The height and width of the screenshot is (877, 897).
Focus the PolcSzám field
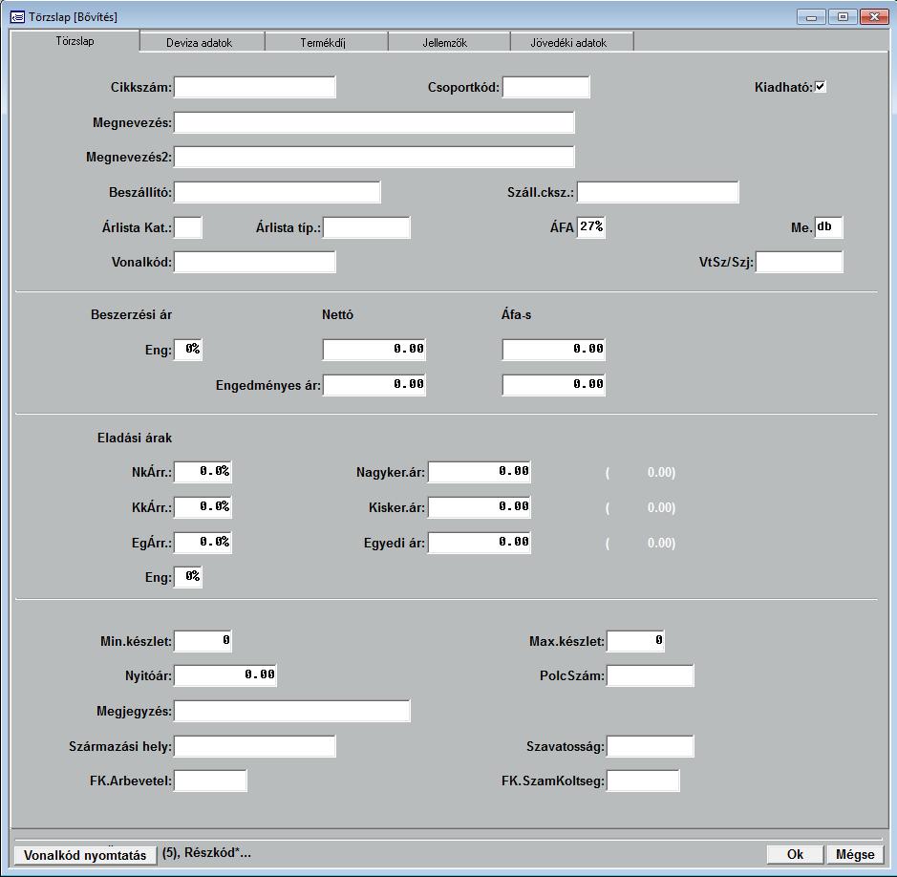coord(650,675)
